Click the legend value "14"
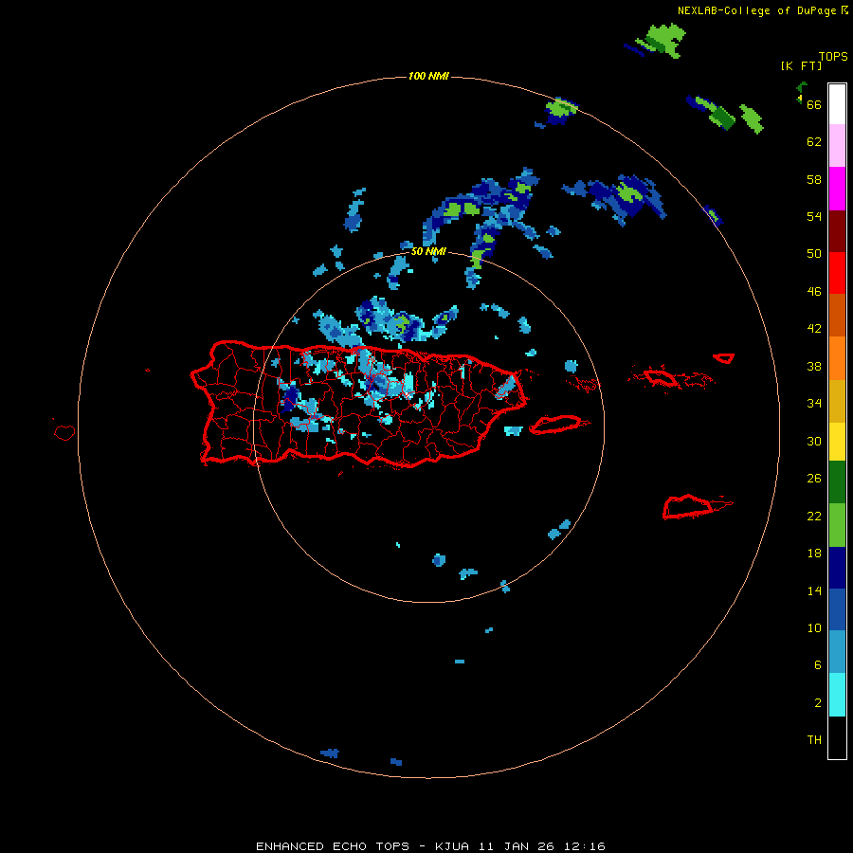Image resolution: width=853 pixels, height=853 pixels. click(x=814, y=590)
